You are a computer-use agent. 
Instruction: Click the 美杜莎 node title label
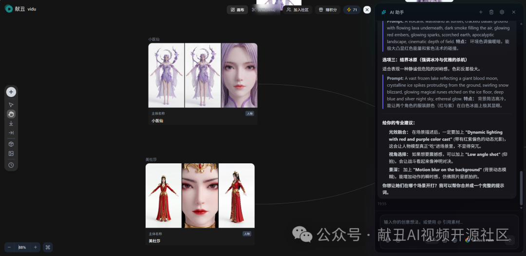coord(151,159)
